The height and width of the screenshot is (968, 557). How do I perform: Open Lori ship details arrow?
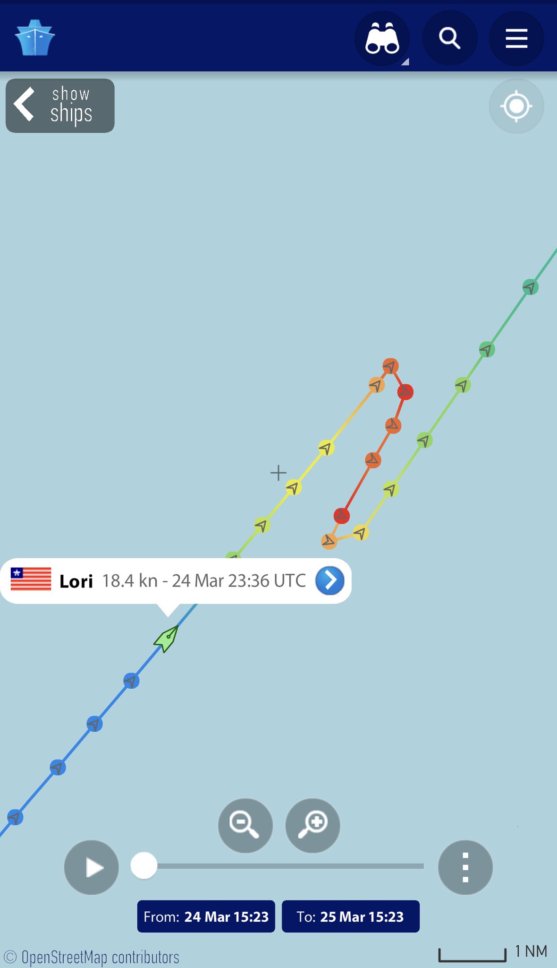click(x=329, y=580)
